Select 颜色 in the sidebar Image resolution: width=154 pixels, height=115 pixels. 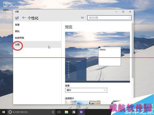(37, 31)
